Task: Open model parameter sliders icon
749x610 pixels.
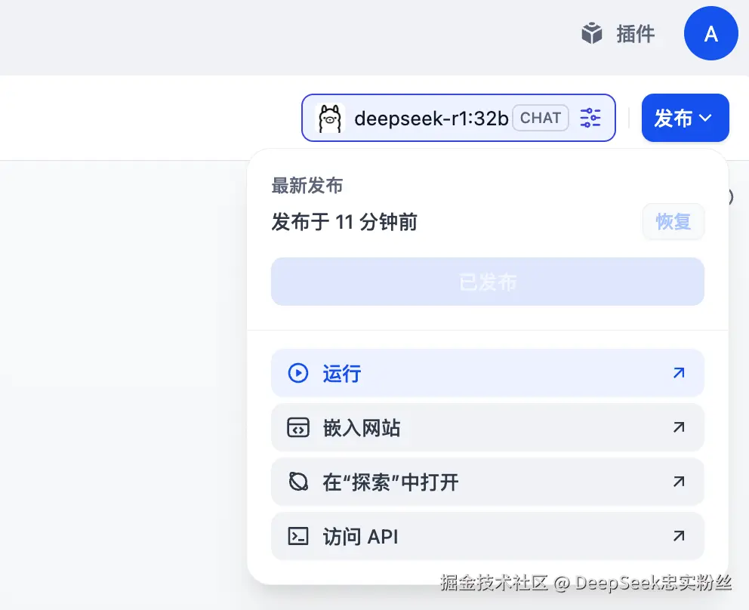Action: click(x=590, y=118)
